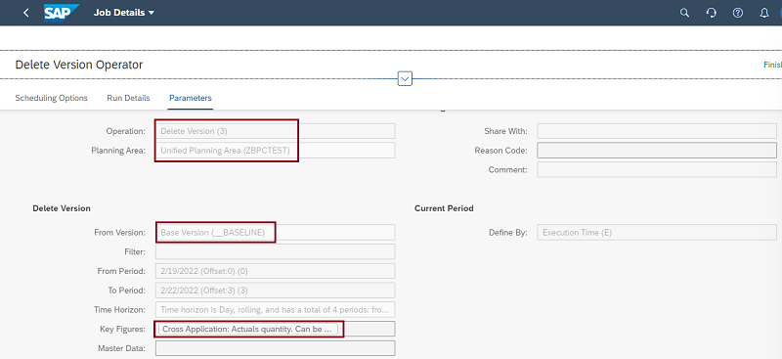Screen dimensions: 782x359
Task: Open the help question mark icon
Action: pos(738,13)
